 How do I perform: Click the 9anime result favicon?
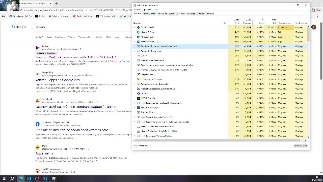tap(38, 48)
